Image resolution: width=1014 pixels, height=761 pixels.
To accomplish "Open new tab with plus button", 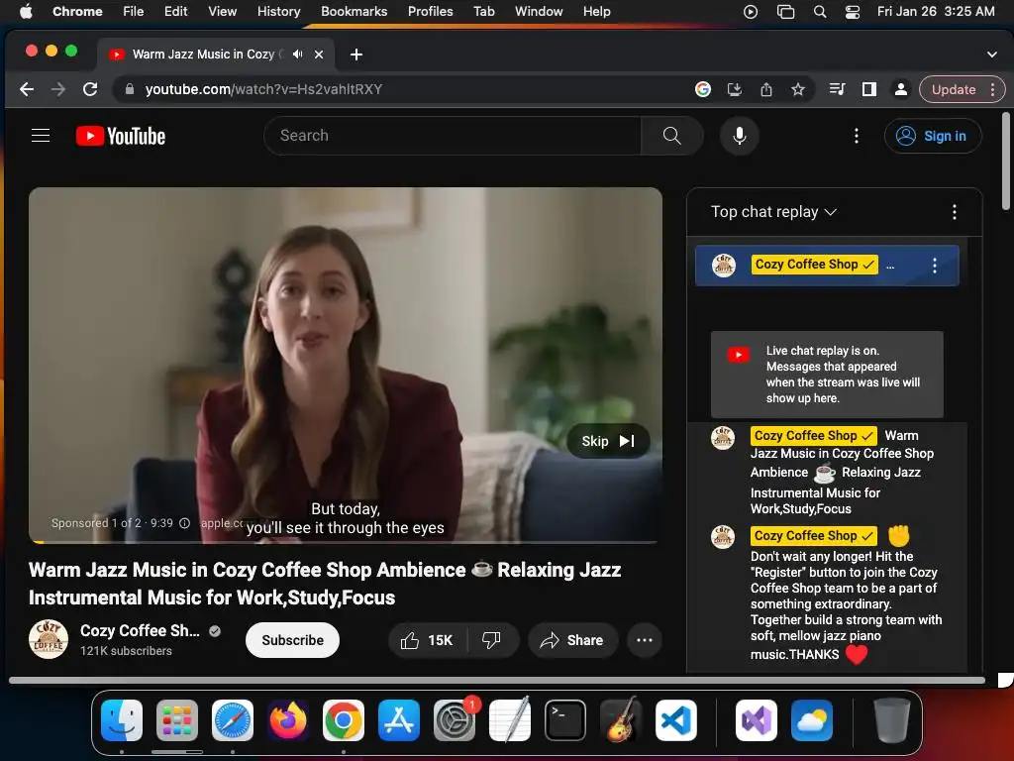I will click(356, 54).
